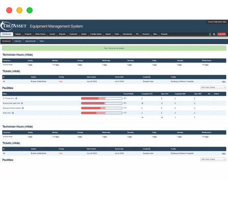This screenshot has height=199, width=228.
Task: Open the Tasks sub-tab
Action: tap(42, 41)
